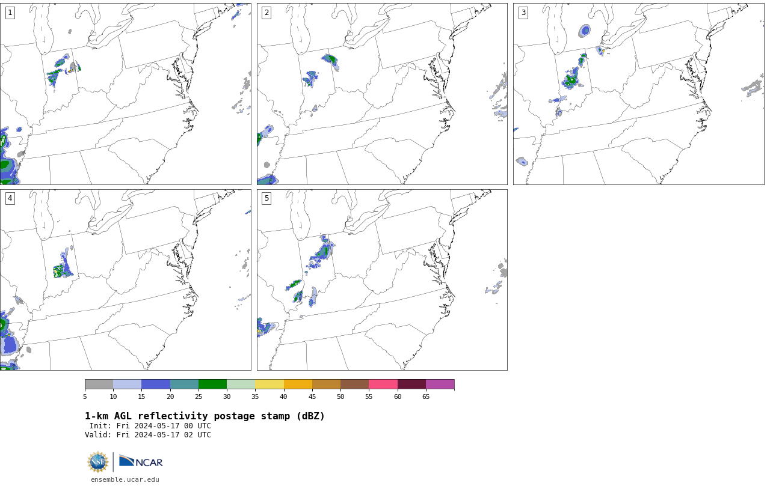Click the number label 2 on second panel

tap(266, 13)
